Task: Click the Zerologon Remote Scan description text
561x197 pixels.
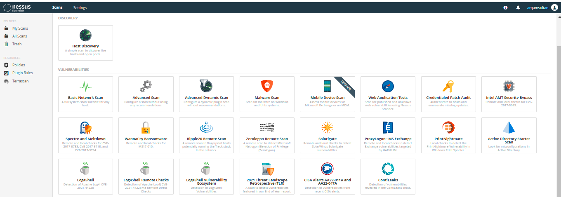Action: point(267,147)
